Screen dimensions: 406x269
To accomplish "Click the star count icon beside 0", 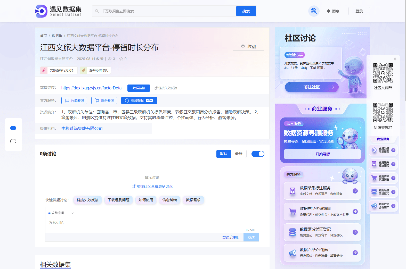I will coord(121,59).
